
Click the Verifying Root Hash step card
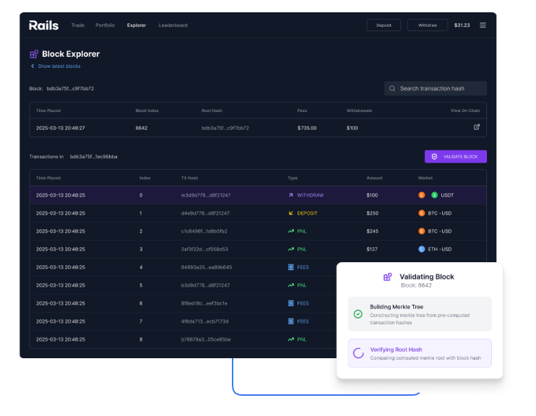pos(420,353)
